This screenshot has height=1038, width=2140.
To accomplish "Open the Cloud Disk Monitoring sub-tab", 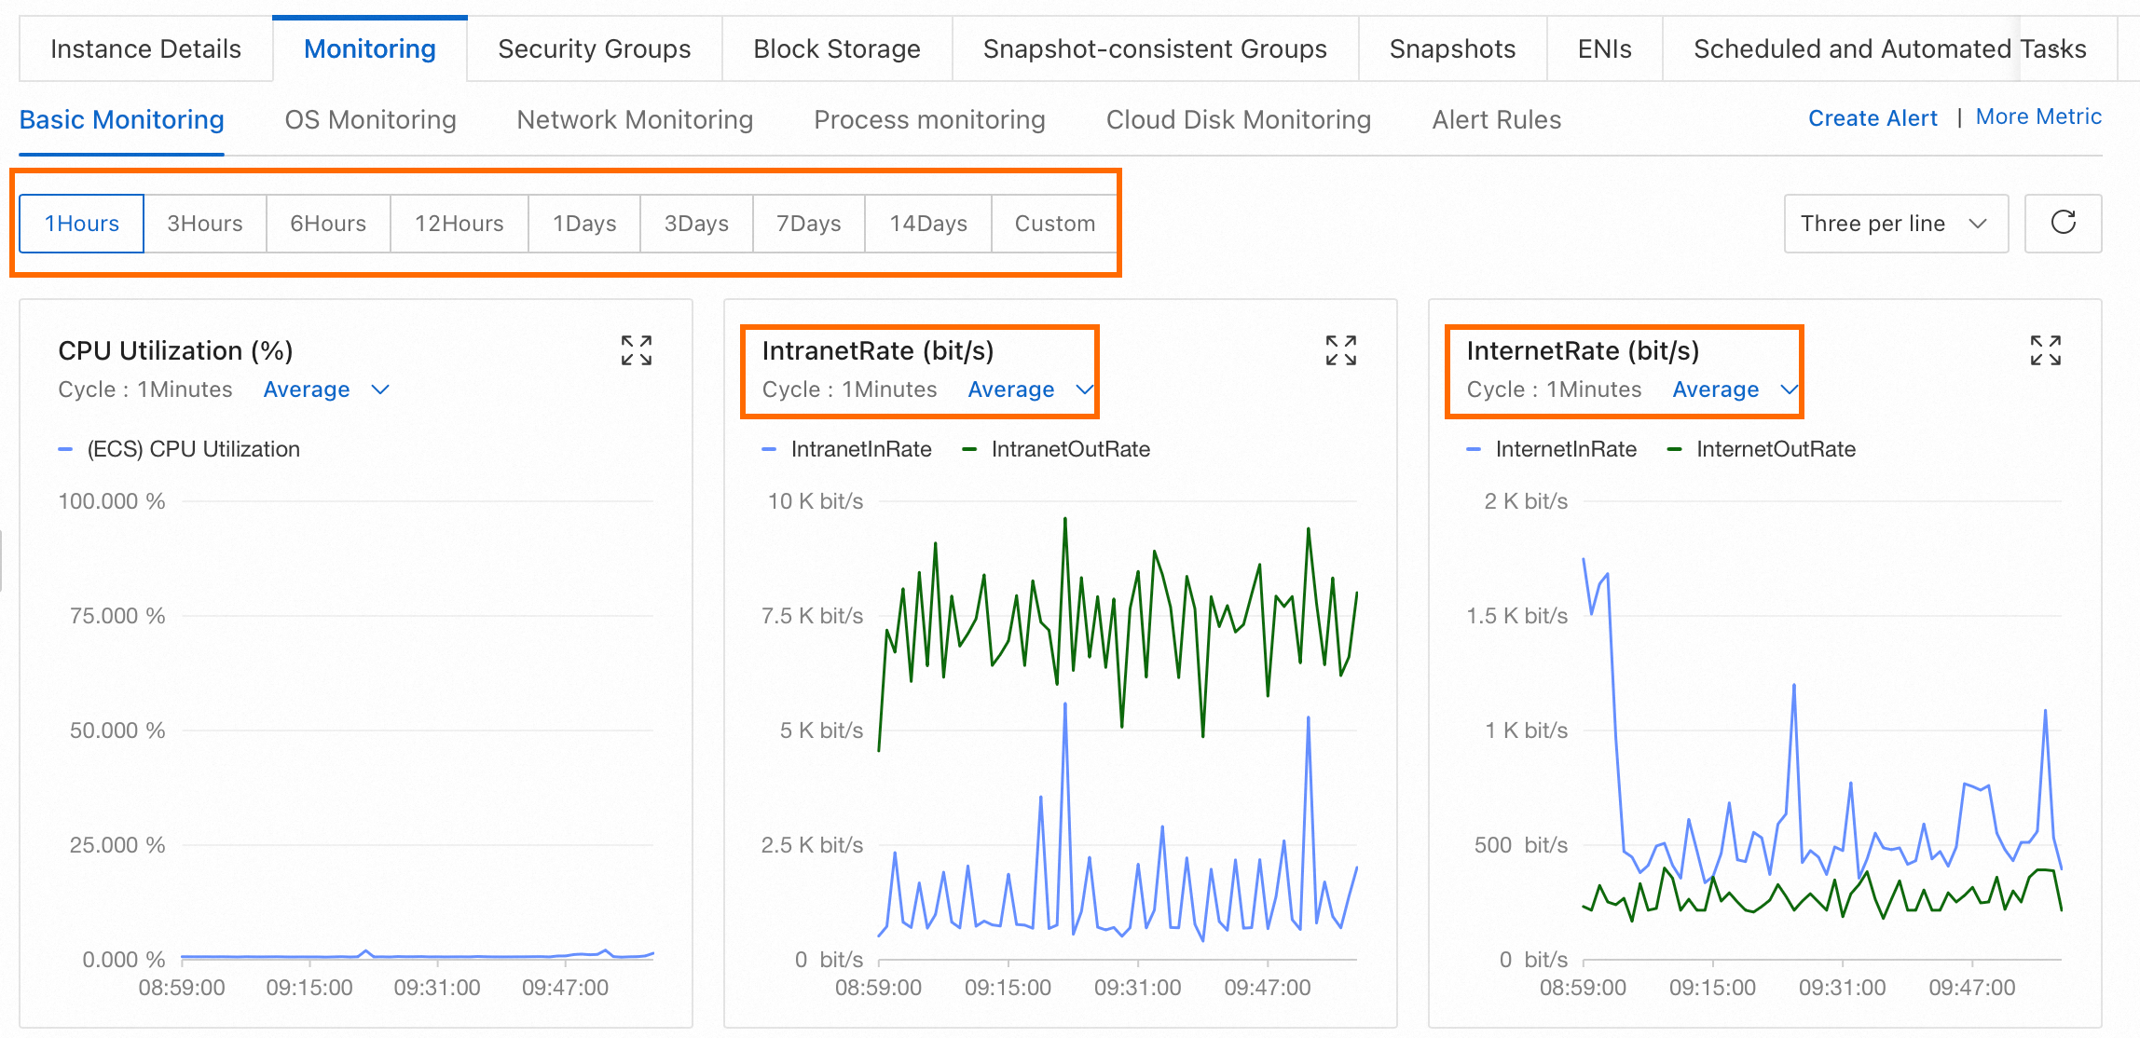I will pos(1238,119).
